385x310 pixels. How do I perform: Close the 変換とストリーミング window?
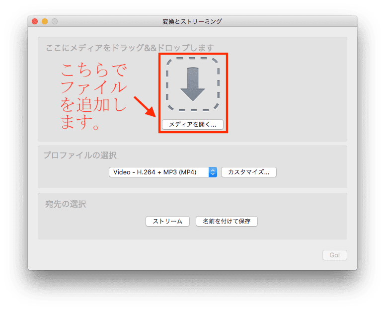pyautogui.click(x=35, y=22)
